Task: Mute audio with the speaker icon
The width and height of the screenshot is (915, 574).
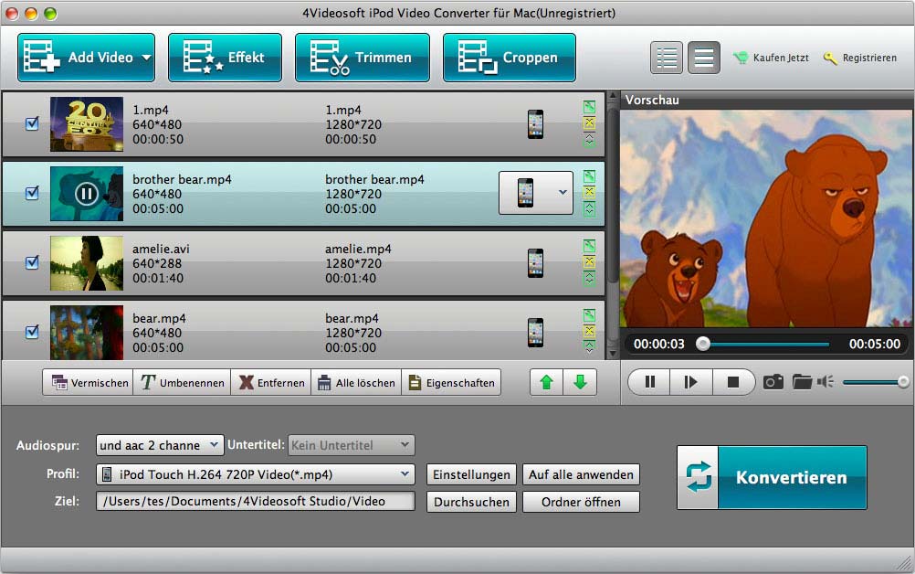Action: click(x=826, y=382)
